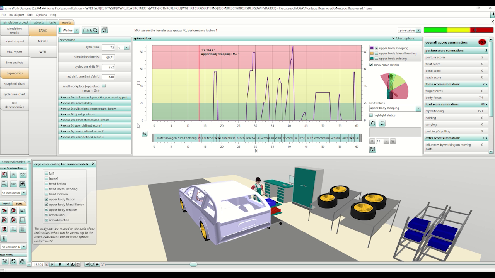Click the comment speech bubble icon
This screenshot has height=278, width=495.
tap(382, 124)
